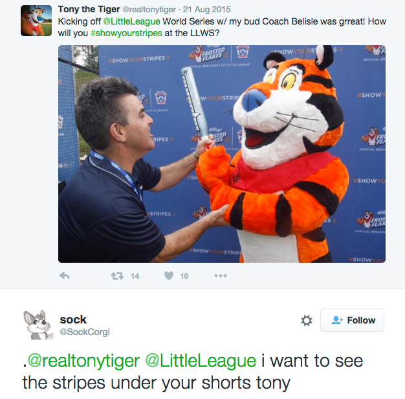View the retweet count of 14

tap(135, 276)
